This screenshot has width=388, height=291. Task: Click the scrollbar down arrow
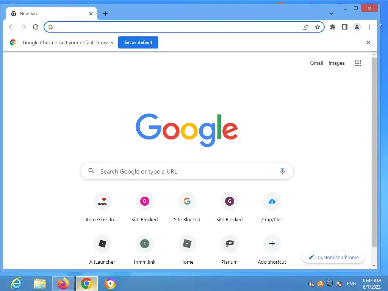[x=374, y=266]
